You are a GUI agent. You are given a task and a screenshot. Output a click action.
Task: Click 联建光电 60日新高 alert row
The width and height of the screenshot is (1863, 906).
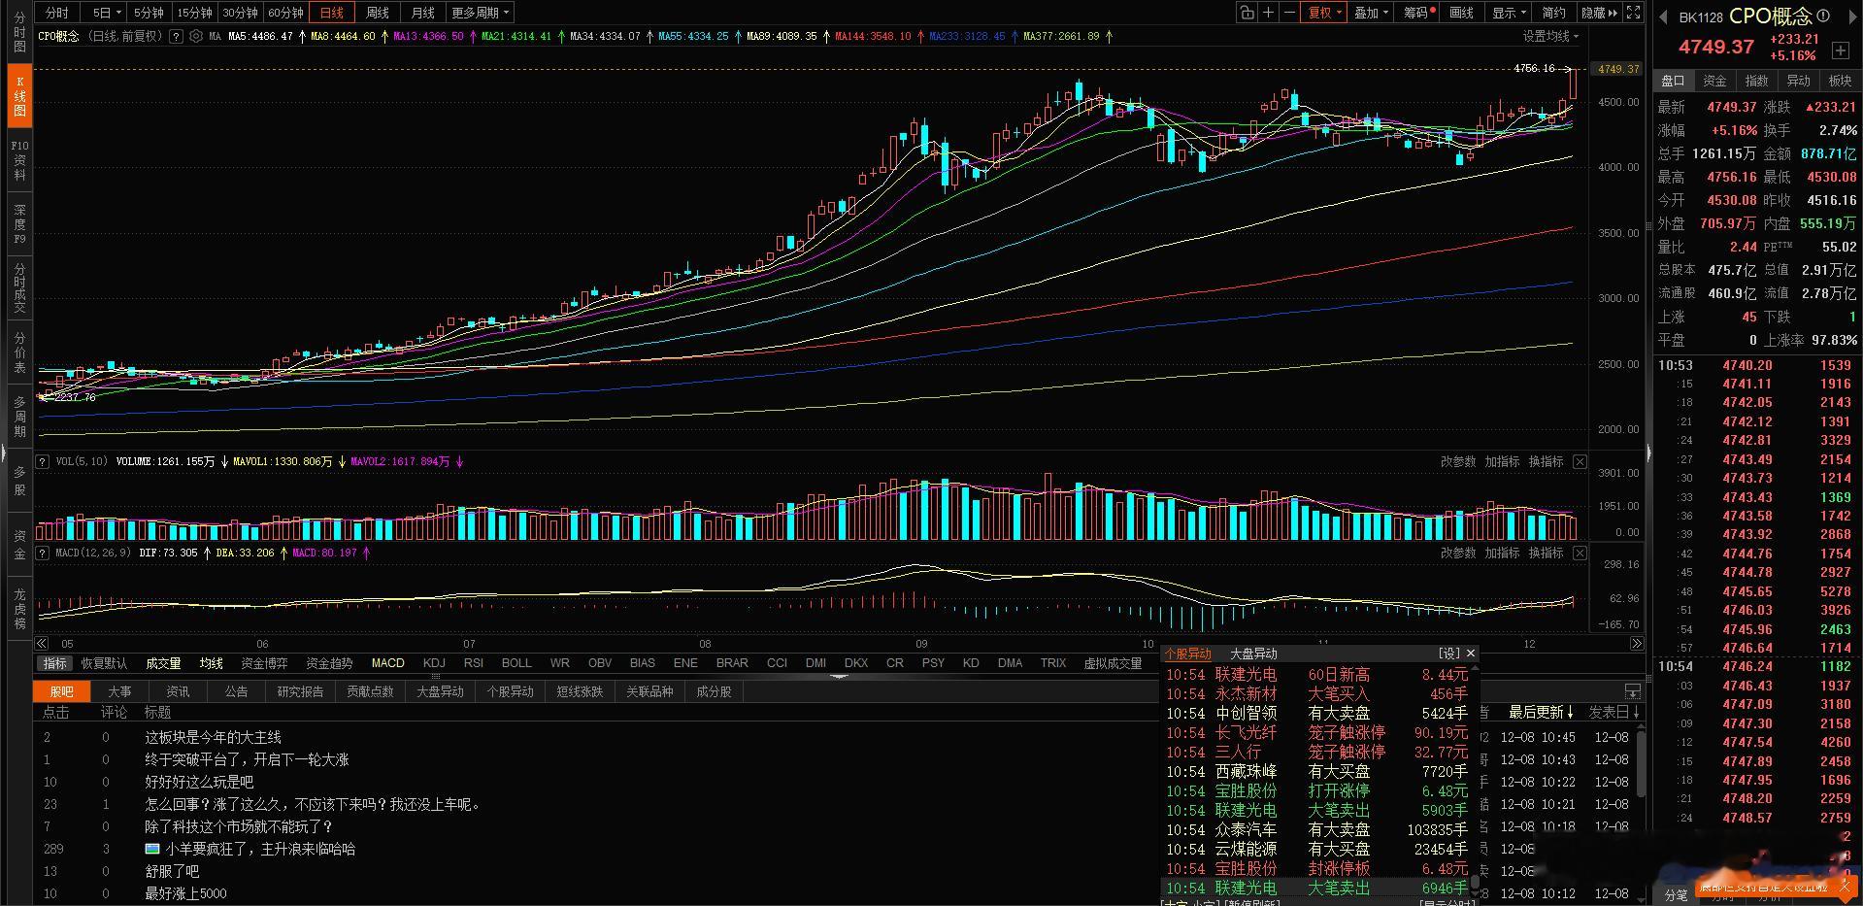point(1316,674)
